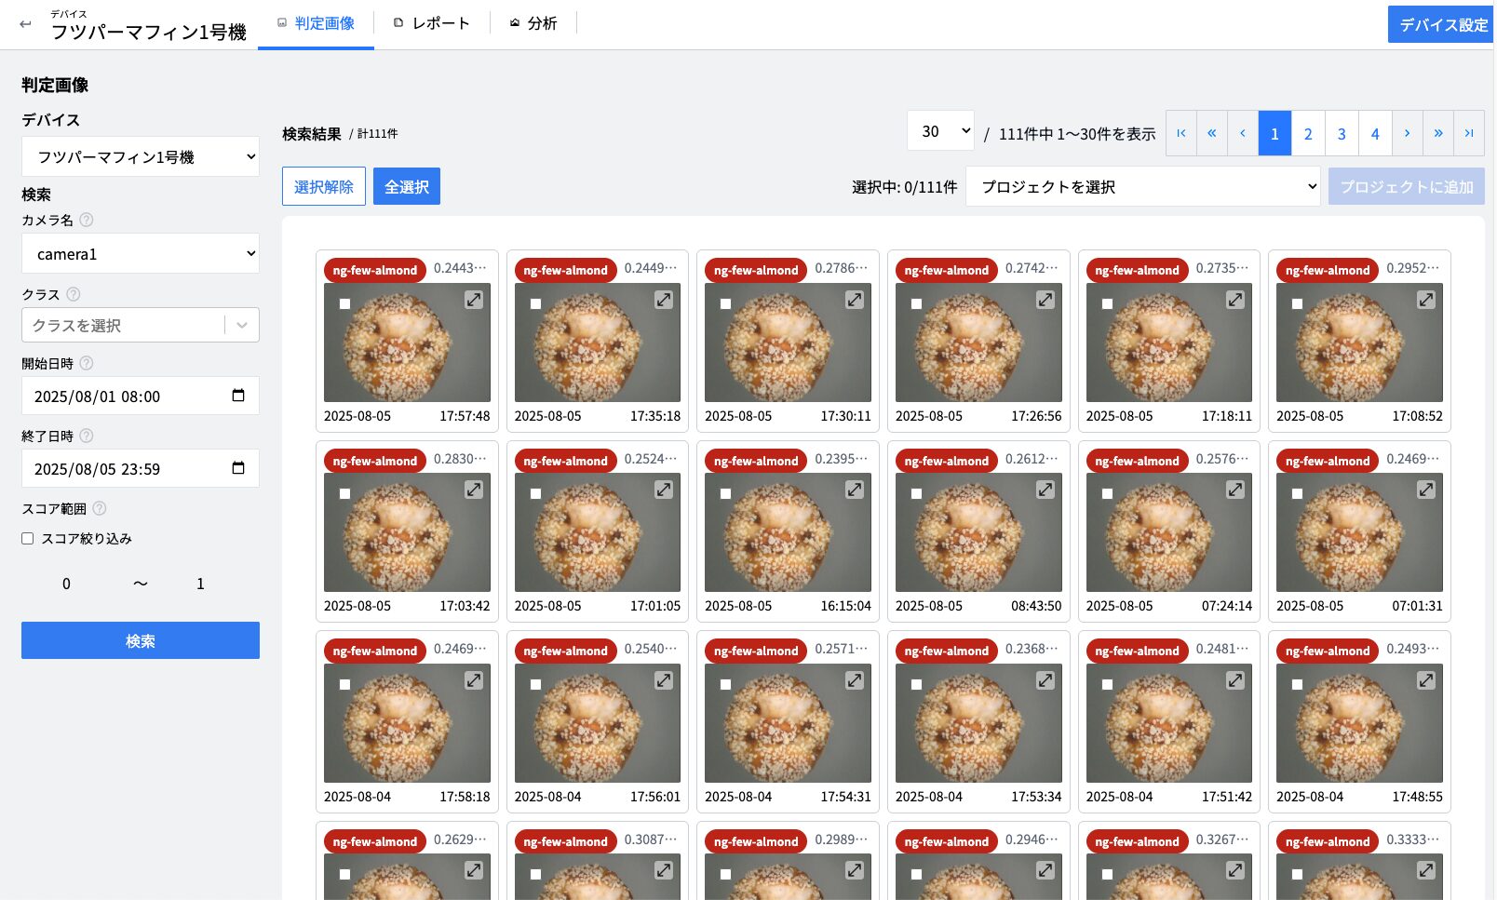The image size is (1497, 900).
Task: Click the 全選択 button
Action: (406, 187)
